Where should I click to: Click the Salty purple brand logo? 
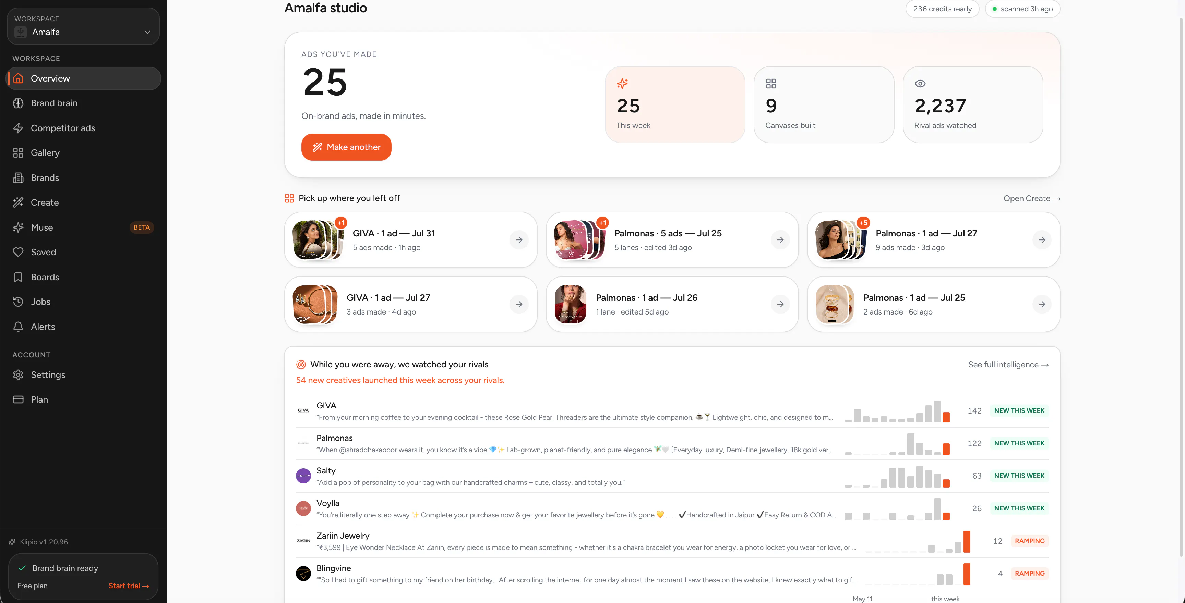[303, 476]
